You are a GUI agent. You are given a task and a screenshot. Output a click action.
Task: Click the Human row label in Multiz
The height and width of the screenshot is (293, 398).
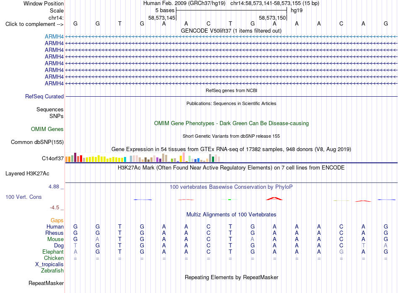point(55,226)
